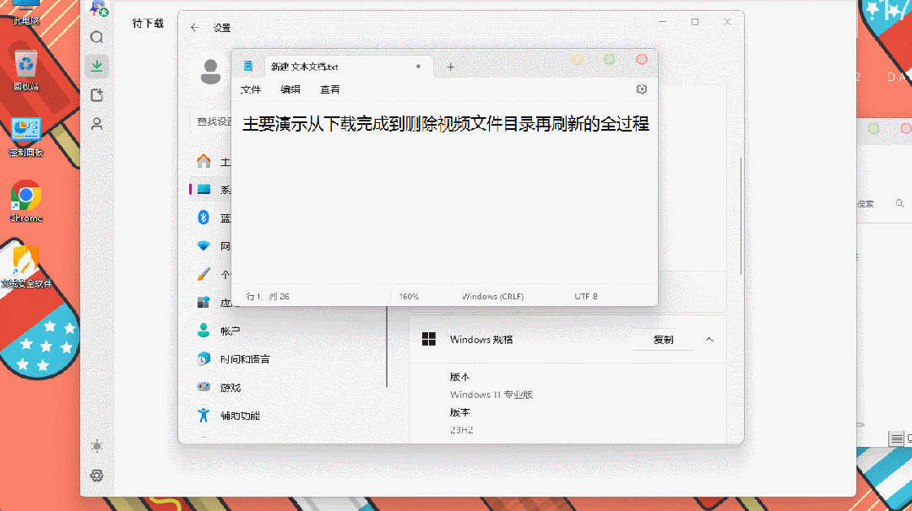Click the 复制 button in Windows 规格
This screenshot has width=912, height=511.
pyautogui.click(x=663, y=340)
